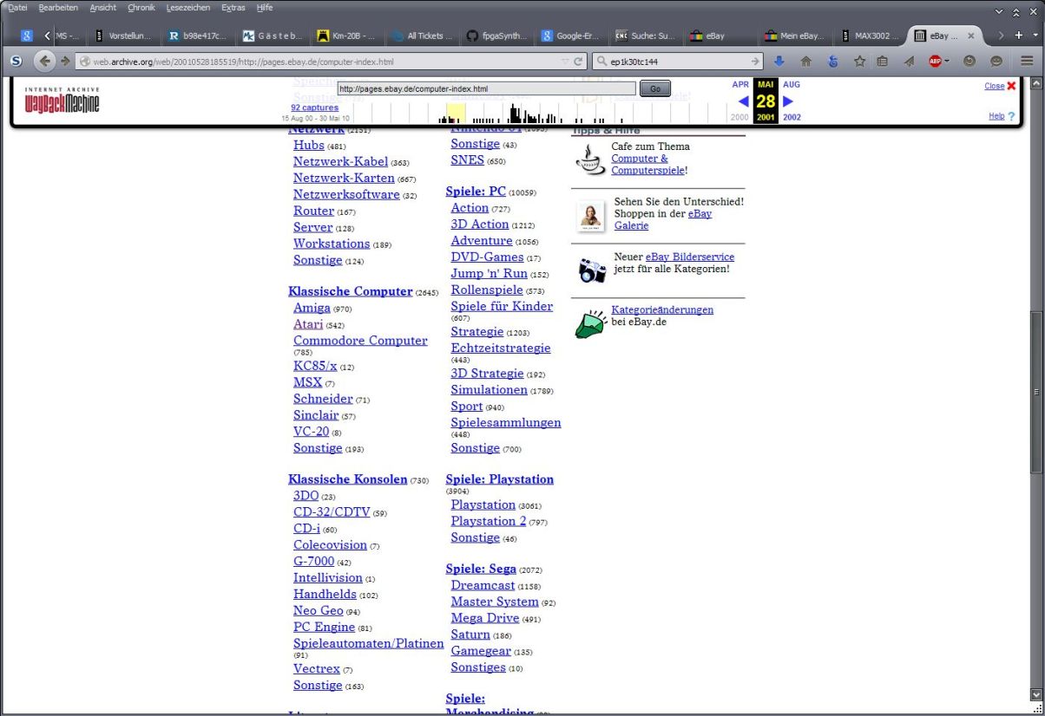Go forward one page in history
Viewport: 1045px width, 716px height.
64,62
